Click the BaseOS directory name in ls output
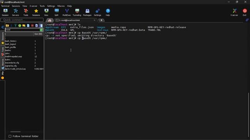 tap(50, 30)
